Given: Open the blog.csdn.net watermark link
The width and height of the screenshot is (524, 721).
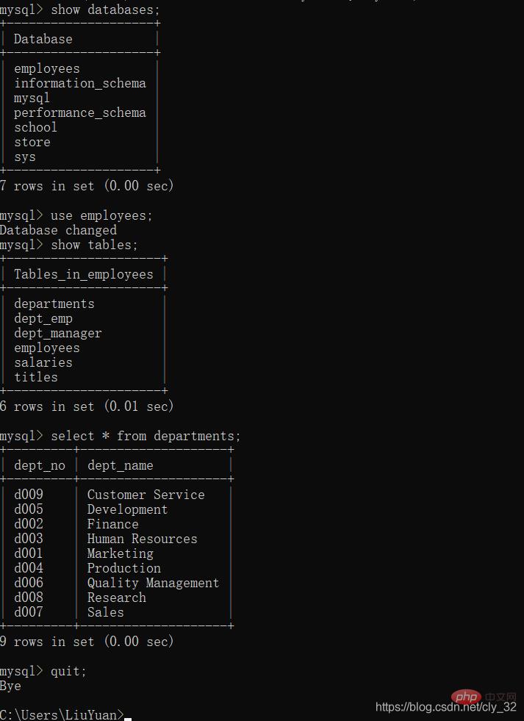Looking at the screenshot, I should 446,707.
